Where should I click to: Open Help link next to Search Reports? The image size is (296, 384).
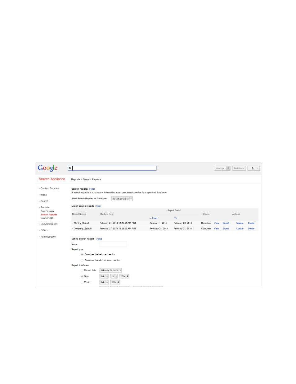click(92, 189)
